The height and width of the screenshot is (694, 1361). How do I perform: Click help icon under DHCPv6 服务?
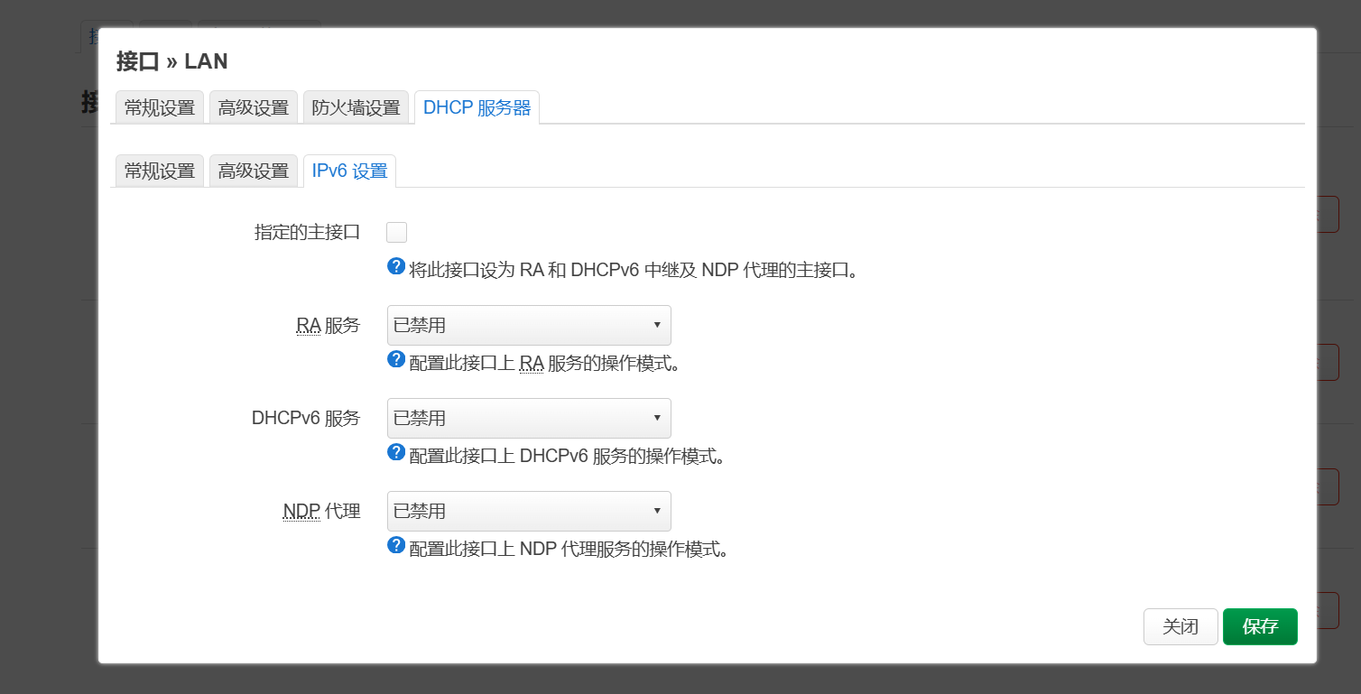(395, 452)
